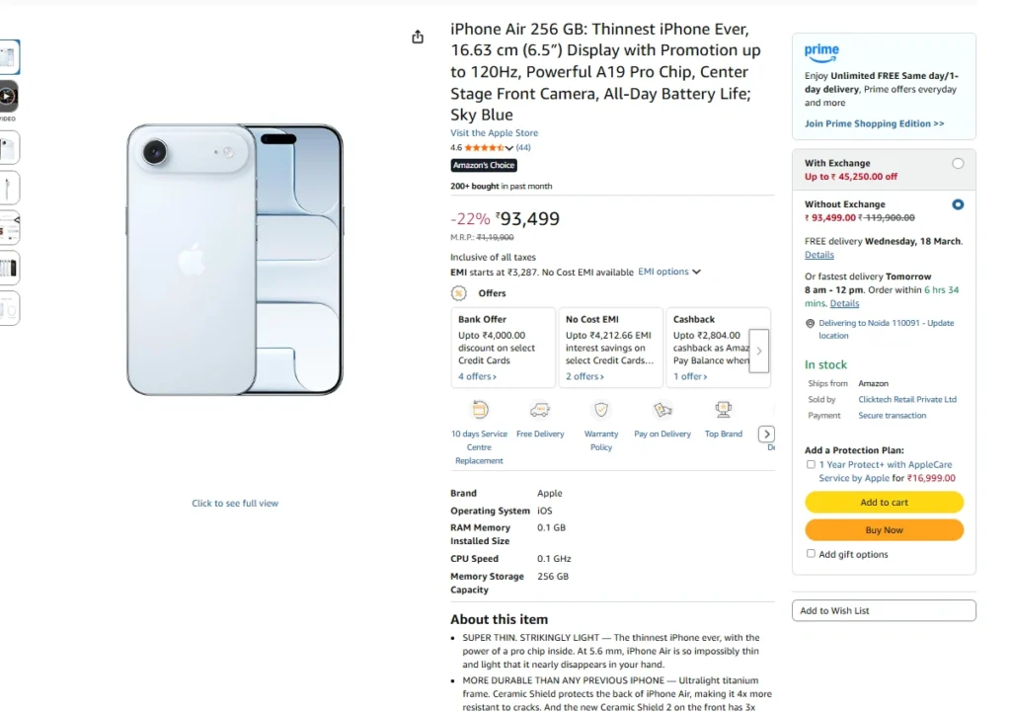Click the share icon near the product title
The width and height of the screenshot is (1011, 713).
[417, 36]
